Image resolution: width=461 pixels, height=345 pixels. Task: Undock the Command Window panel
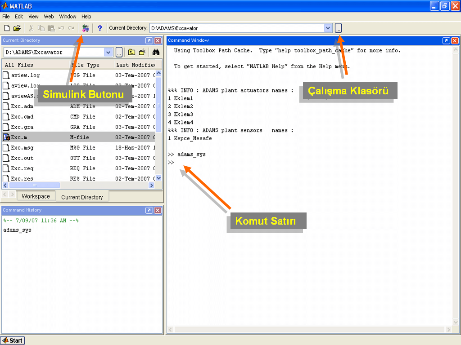click(x=446, y=40)
